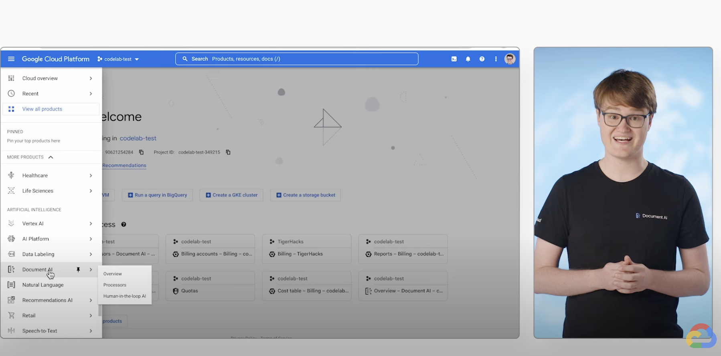This screenshot has height=356, width=721.
Task: Click Run a query in BigQuery
Action: (x=157, y=195)
